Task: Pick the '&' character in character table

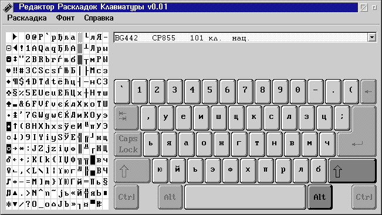Action: click(22, 104)
